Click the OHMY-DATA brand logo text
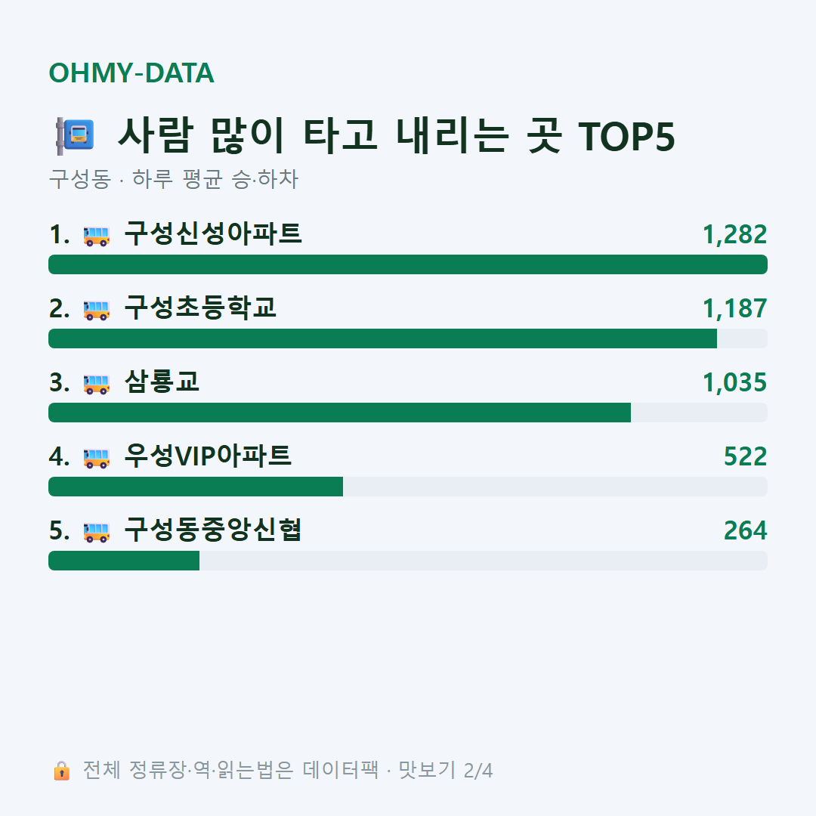This screenshot has height=816, width=816. (131, 73)
